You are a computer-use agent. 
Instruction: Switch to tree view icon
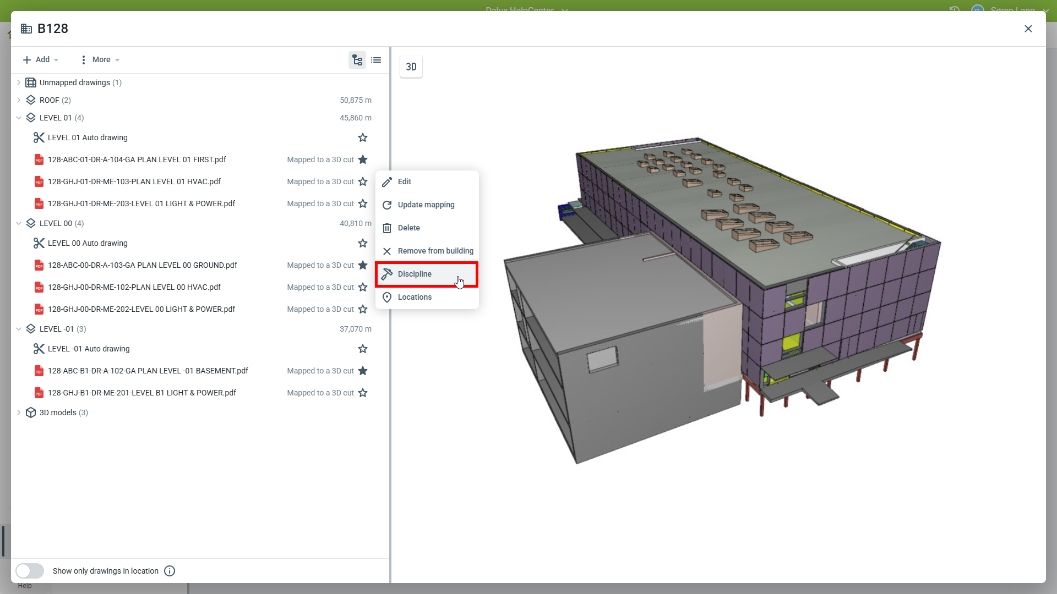(357, 60)
